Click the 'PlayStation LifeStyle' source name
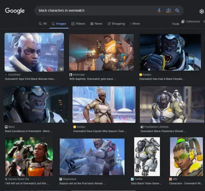205x191 pixels. click(x=156, y=127)
